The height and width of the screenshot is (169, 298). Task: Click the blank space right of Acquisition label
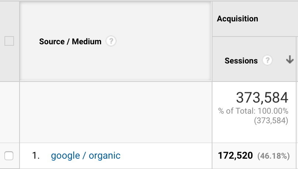[277, 18]
